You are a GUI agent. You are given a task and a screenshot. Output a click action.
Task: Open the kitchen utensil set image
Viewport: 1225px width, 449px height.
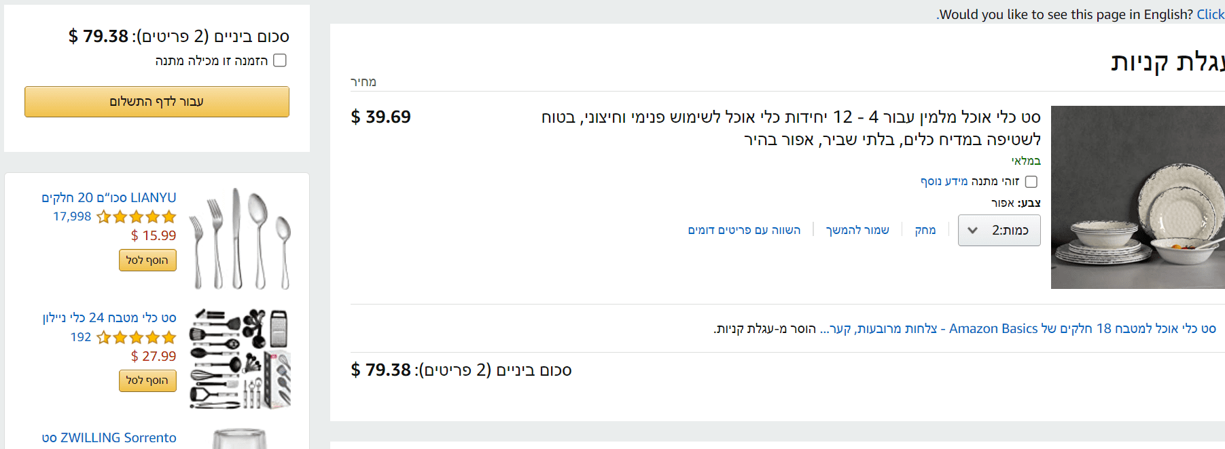click(240, 359)
